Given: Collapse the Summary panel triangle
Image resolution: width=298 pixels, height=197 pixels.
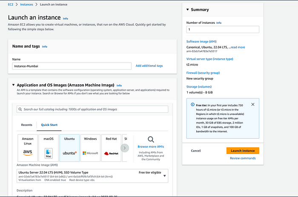Looking at the screenshot, I should [x=188, y=9].
